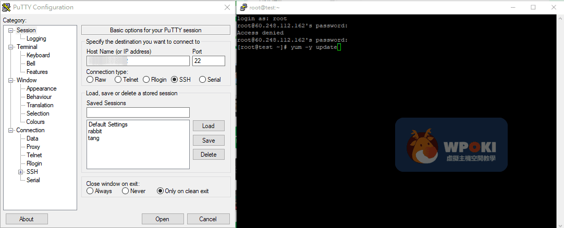The width and height of the screenshot is (564, 228).
Task: Close the PuTTY Configuration dialog
Action: point(227,7)
